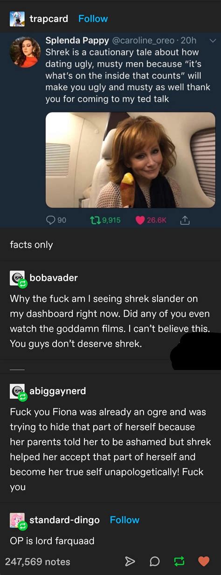221x575 pixels.
Task: Open bobavader's avatar icon
Action: [x=17, y=278]
